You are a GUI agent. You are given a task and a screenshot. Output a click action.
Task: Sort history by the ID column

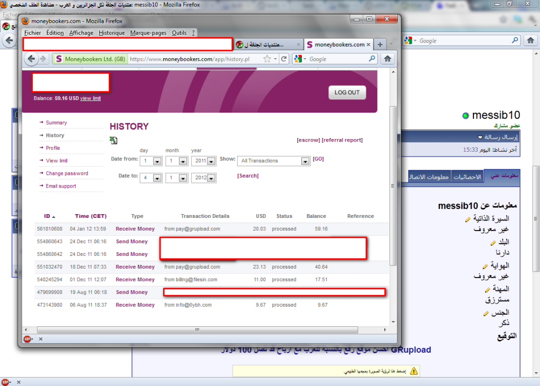tap(47, 216)
